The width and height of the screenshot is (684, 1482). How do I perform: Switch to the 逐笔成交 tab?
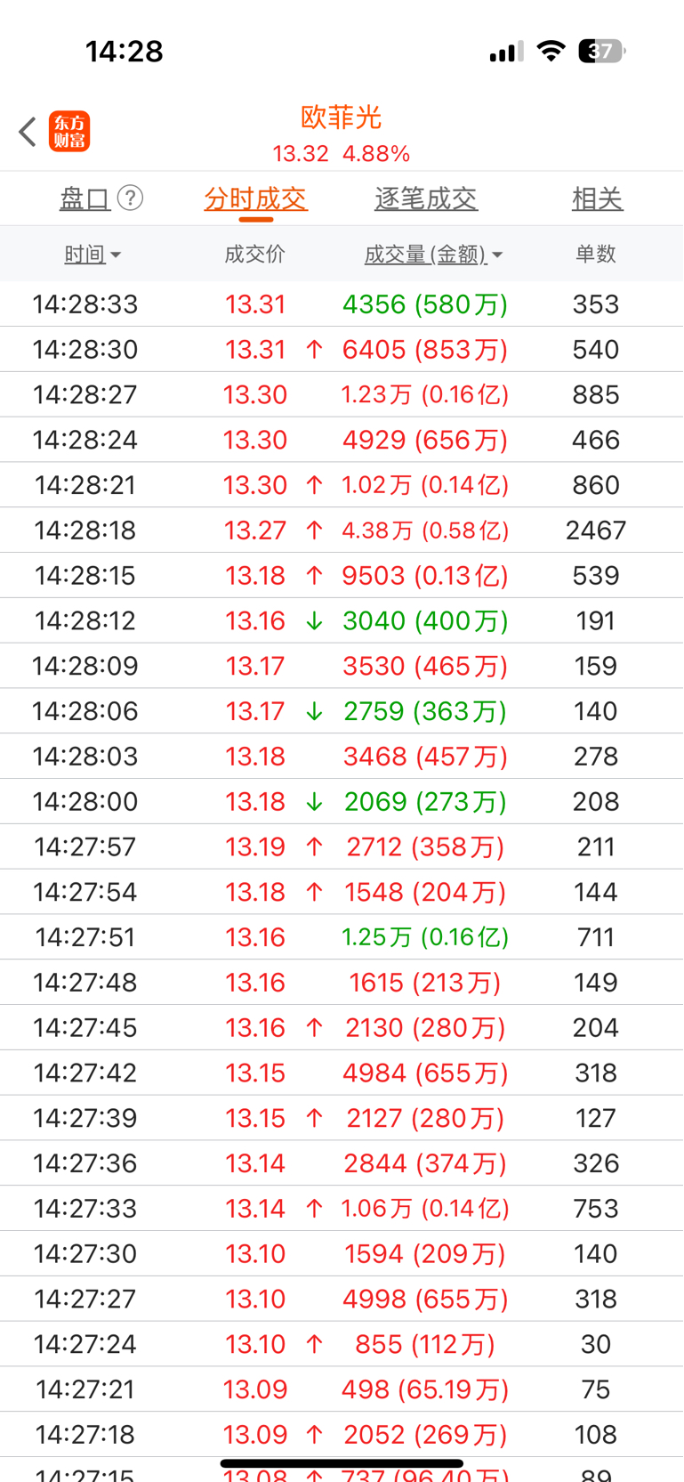[x=426, y=198]
